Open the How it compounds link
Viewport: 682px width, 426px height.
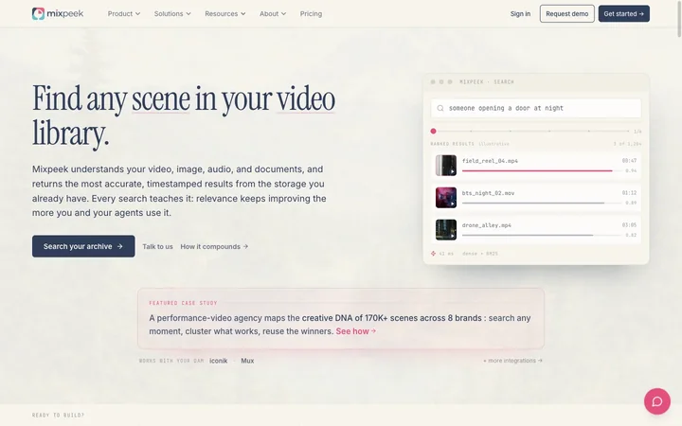click(x=214, y=246)
